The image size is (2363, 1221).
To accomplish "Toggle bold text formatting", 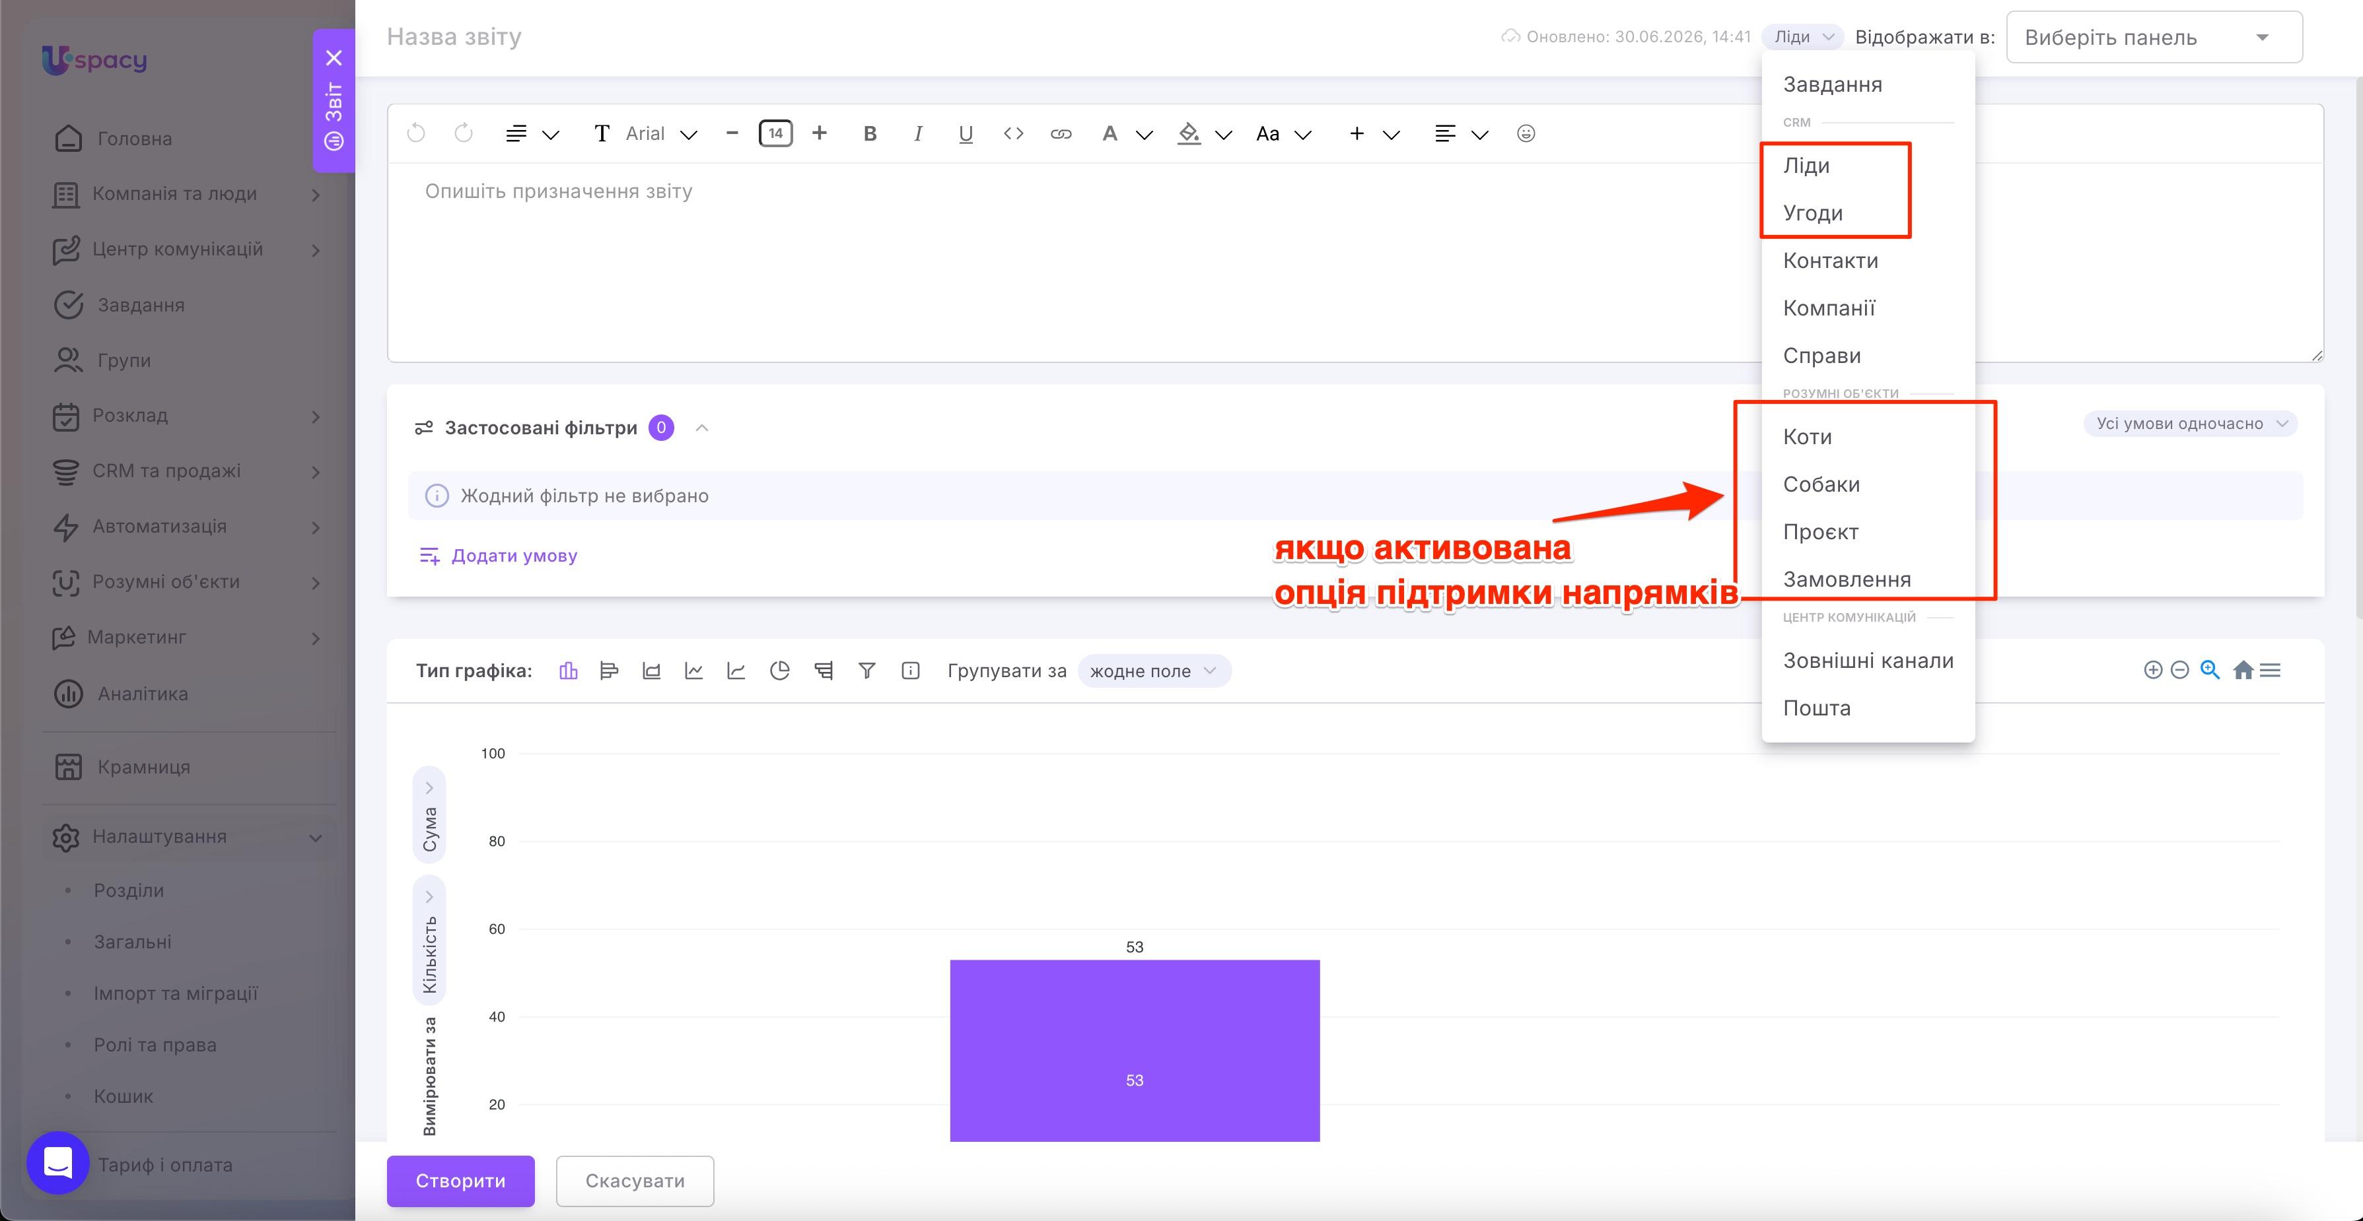I will coord(870,134).
